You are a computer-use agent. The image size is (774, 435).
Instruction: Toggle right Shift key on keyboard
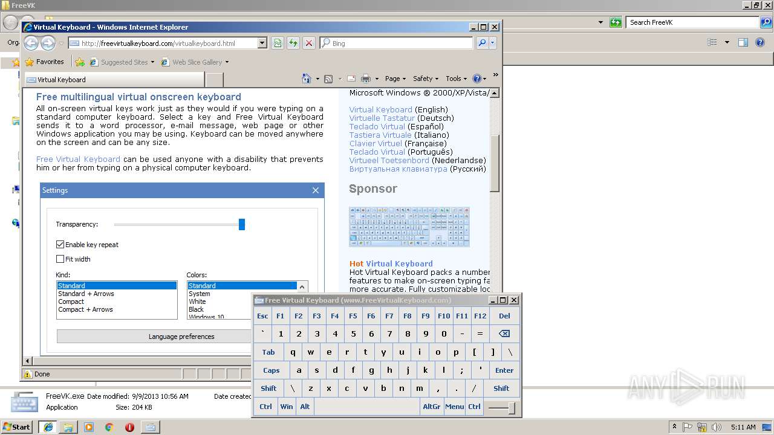tap(501, 388)
